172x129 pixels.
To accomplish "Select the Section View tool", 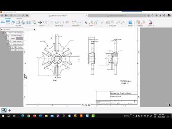I will tap(13, 22).
